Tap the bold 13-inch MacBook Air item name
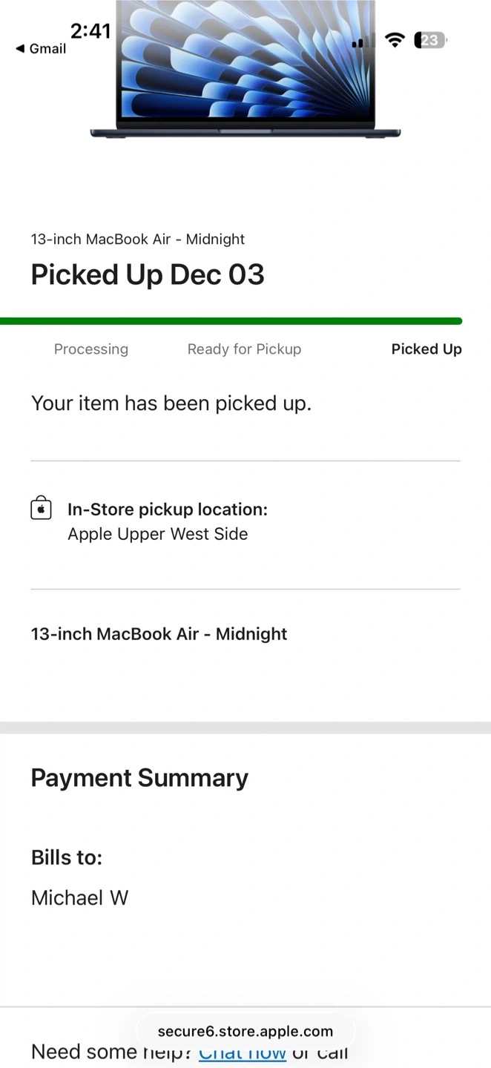The height and width of the screenshot is (1068, 491). point(159,634)
